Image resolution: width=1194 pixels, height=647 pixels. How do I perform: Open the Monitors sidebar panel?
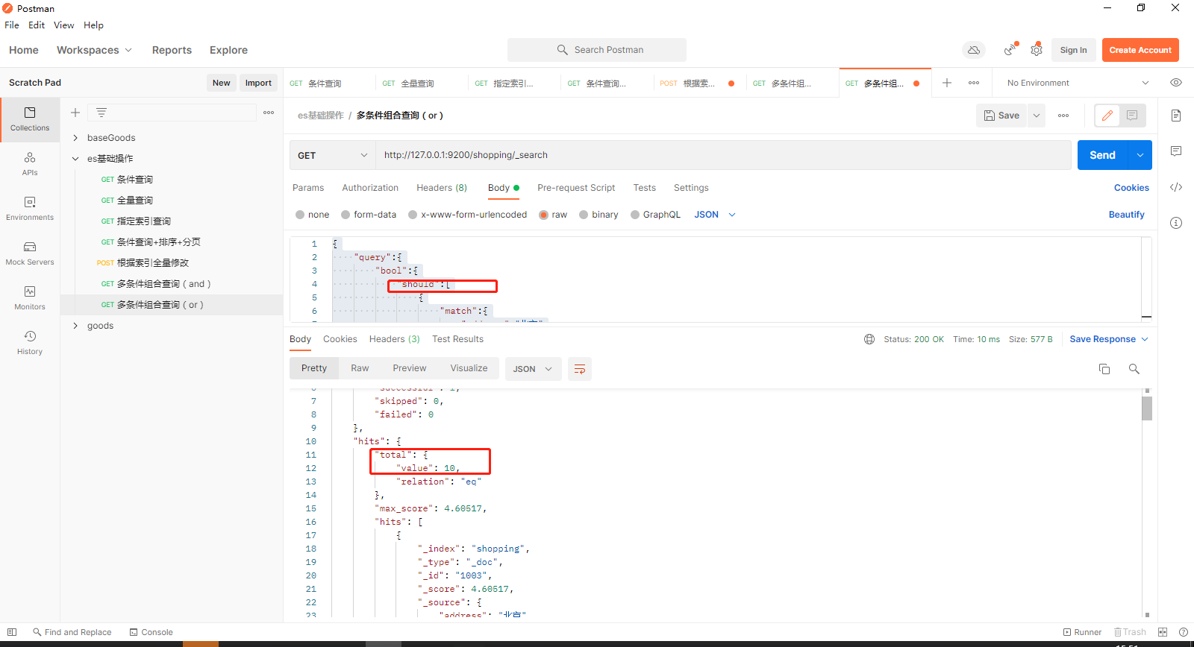pos(30,298)
